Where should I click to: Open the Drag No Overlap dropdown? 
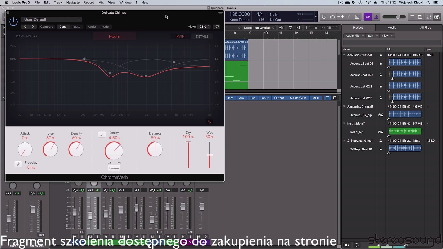point(265,28)
